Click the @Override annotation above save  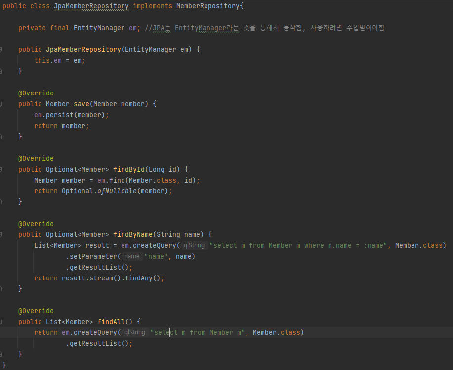(x=36, y=93)
